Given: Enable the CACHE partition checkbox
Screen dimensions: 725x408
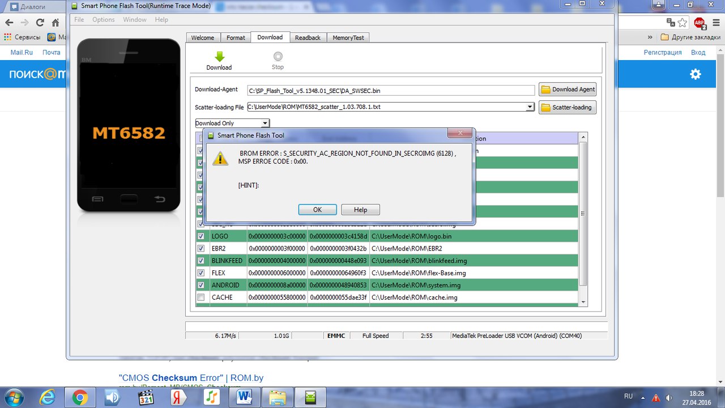Looking at the screenshot, I should coord(201,297).
